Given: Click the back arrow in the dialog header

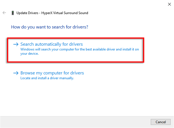Looking at the screenshot, I should 4,13.
